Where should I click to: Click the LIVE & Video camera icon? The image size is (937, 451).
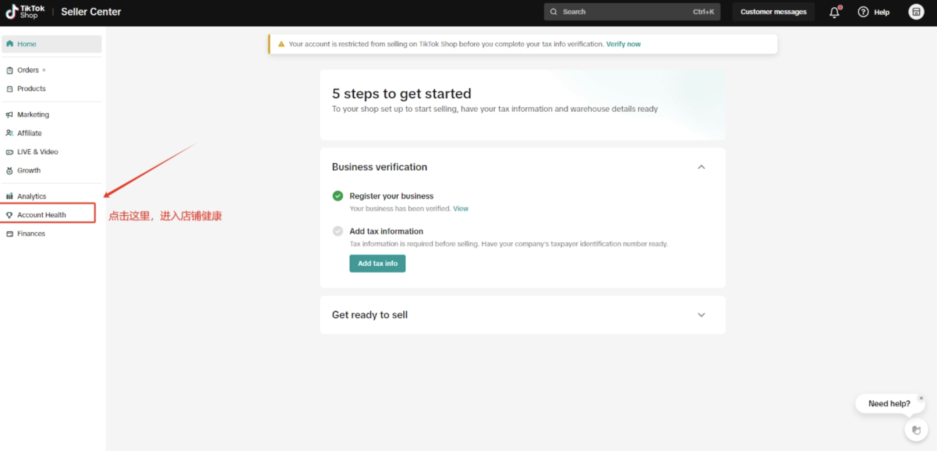pyautogui.click(x=10, y=152)
